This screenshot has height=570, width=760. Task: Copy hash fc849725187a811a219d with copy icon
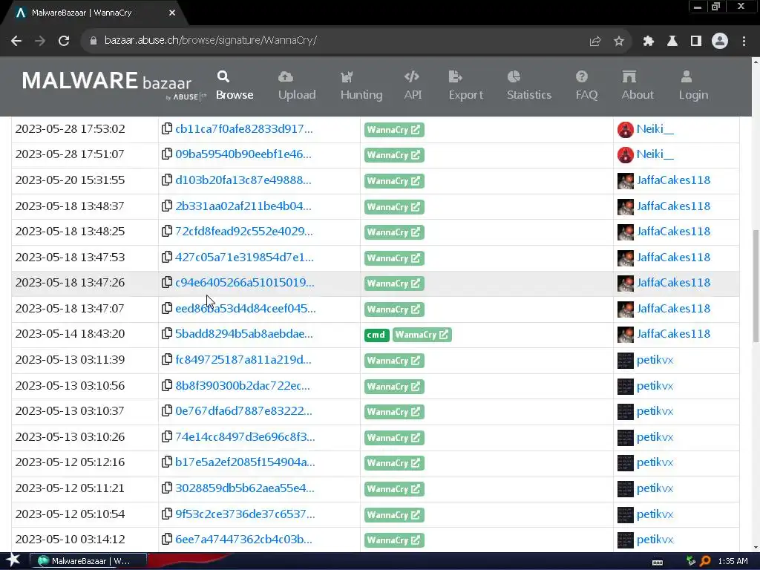(x=167, y=359)
